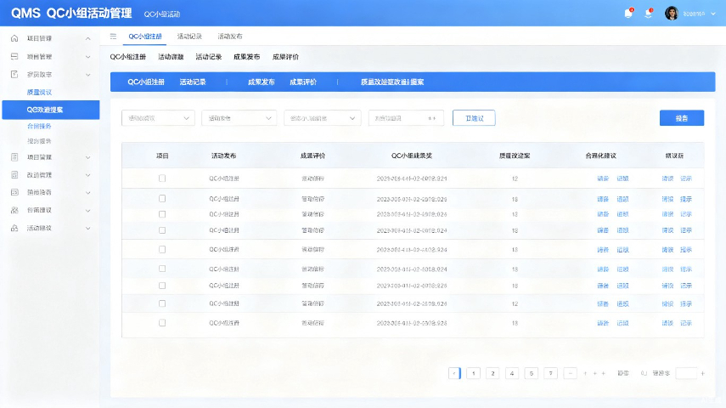Viewport: 726px width, 408px height.
Task: Tick the checkbox in the second table row
Action: pos(162,198)
